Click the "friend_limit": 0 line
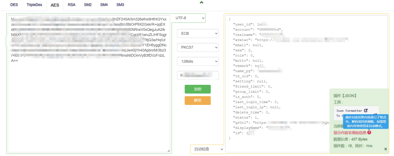This screenshot has width=394, height=156. tap(252, 86)
